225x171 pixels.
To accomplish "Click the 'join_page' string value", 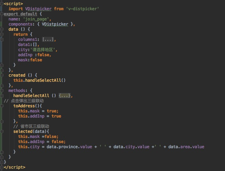I will pos(36,19).
